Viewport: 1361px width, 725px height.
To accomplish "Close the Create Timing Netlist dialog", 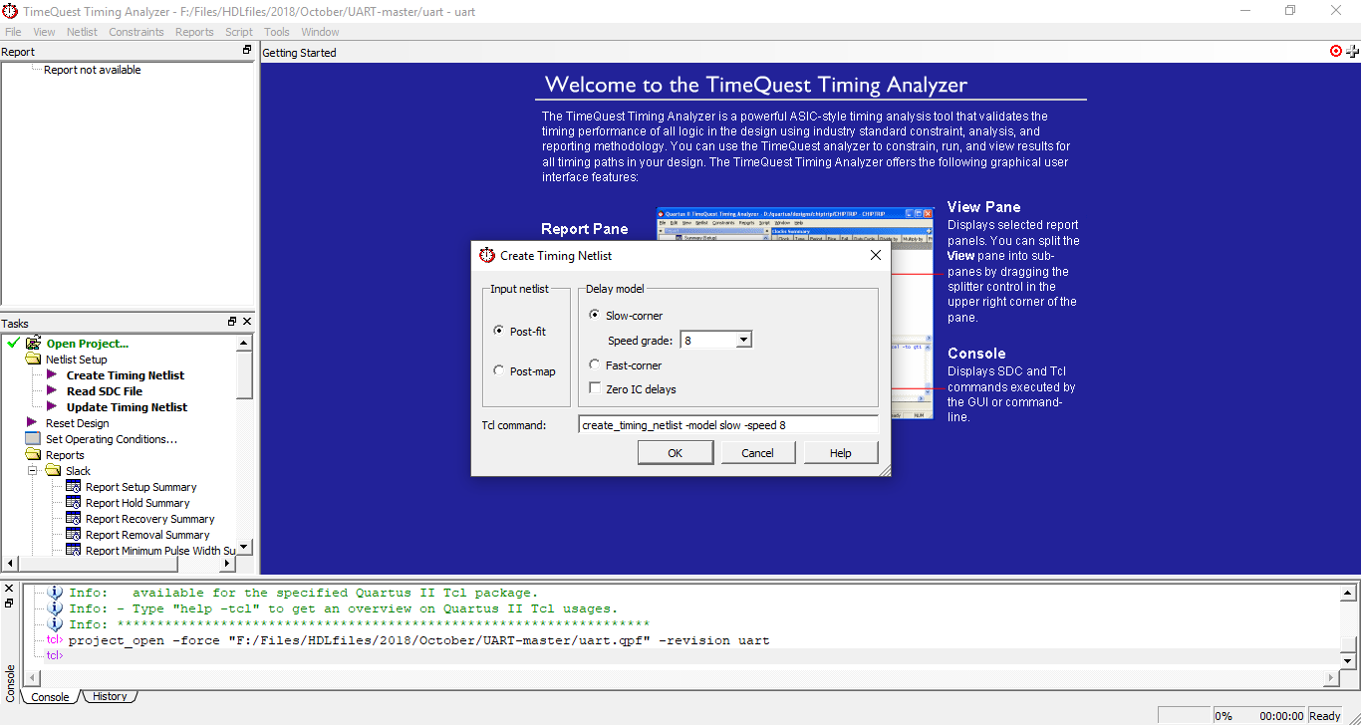I will (x=876, y=255).
